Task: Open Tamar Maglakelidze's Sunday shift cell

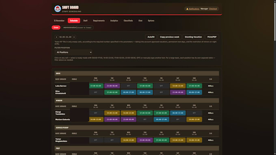Action: [194, 140]
